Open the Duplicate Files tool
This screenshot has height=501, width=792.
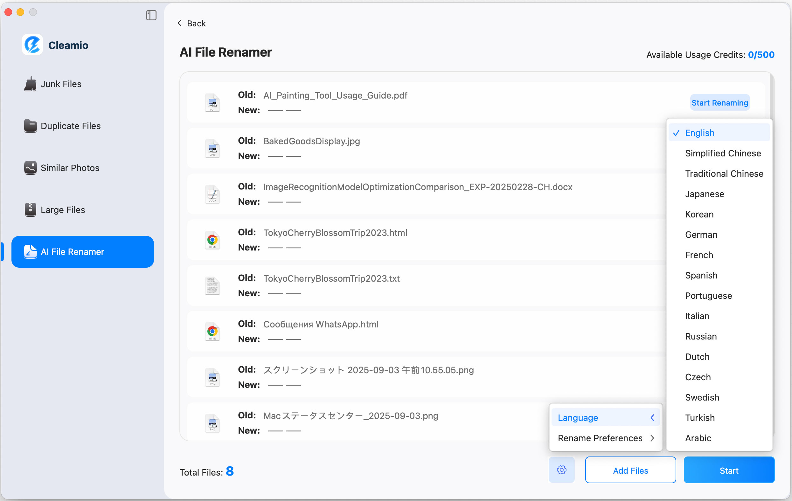click(x=70, y=126)
